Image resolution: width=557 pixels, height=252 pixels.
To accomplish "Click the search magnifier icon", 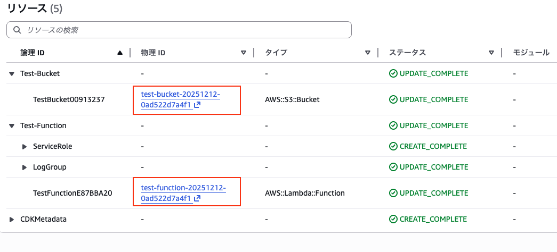I will (x=17, y=30).
